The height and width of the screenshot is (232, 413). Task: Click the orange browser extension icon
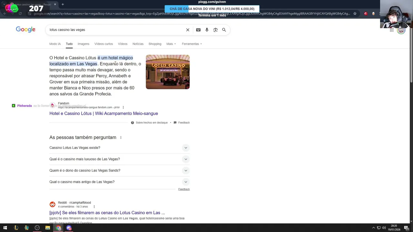[373, 14]
